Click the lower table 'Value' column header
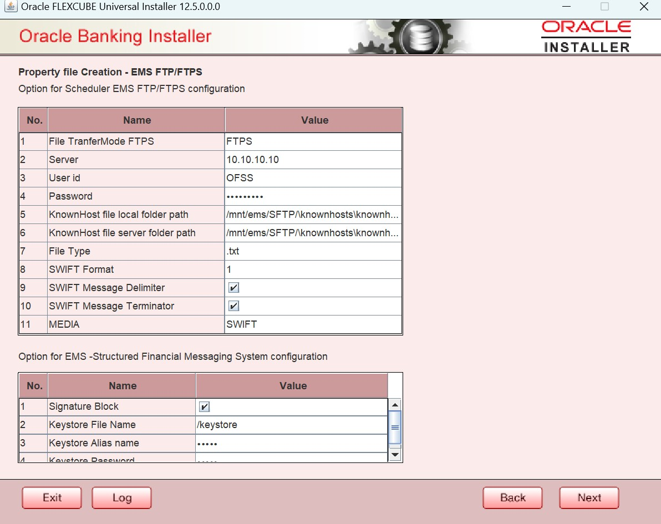 (x=292, y=386)
